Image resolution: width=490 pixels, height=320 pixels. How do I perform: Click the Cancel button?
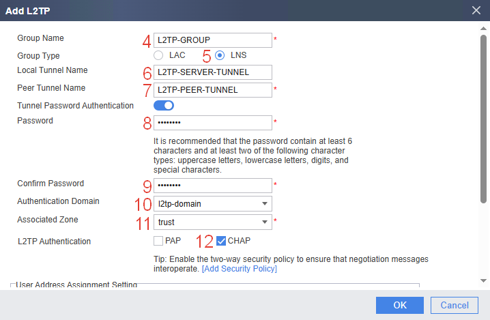pyautogui.click(x=455, y=305)
